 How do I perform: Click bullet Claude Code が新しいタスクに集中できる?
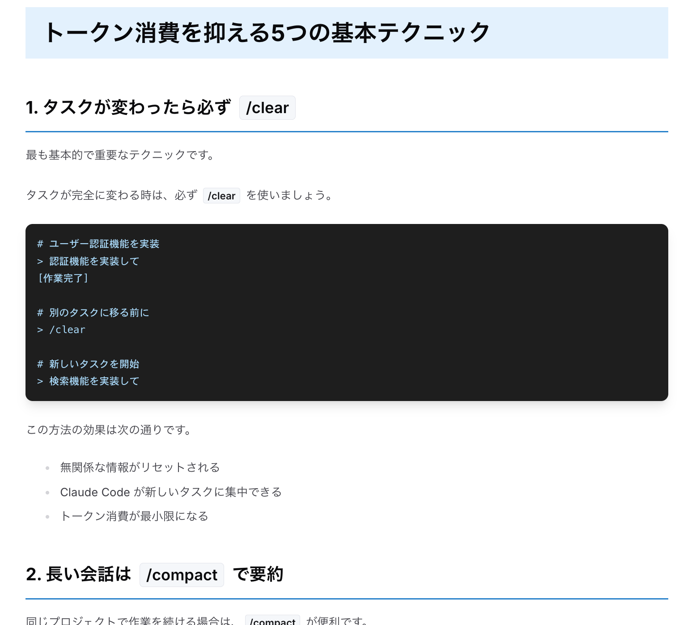(x=171, y=492)
